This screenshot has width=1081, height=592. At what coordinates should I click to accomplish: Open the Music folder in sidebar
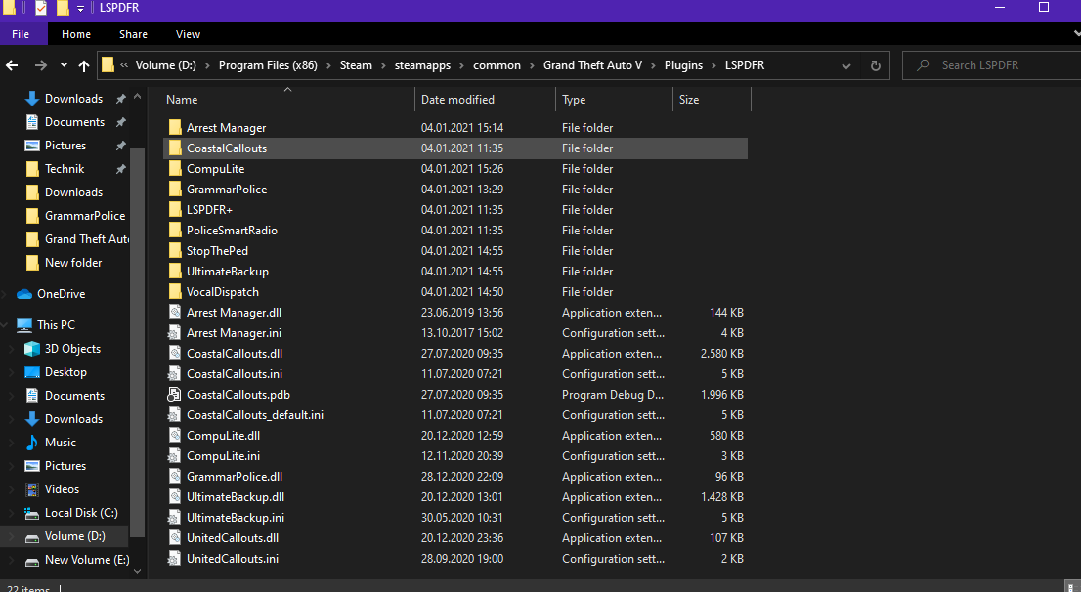[60, 443]
